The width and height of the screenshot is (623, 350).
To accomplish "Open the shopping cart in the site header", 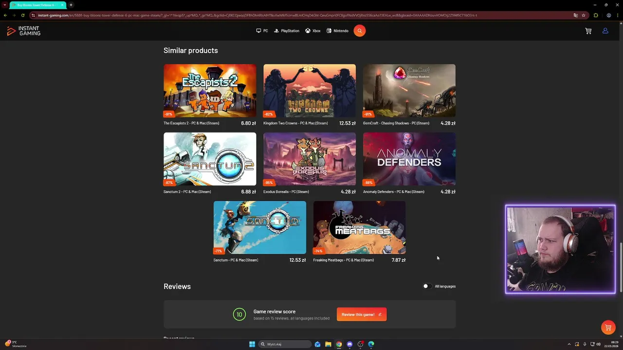I will pos(588,31).
